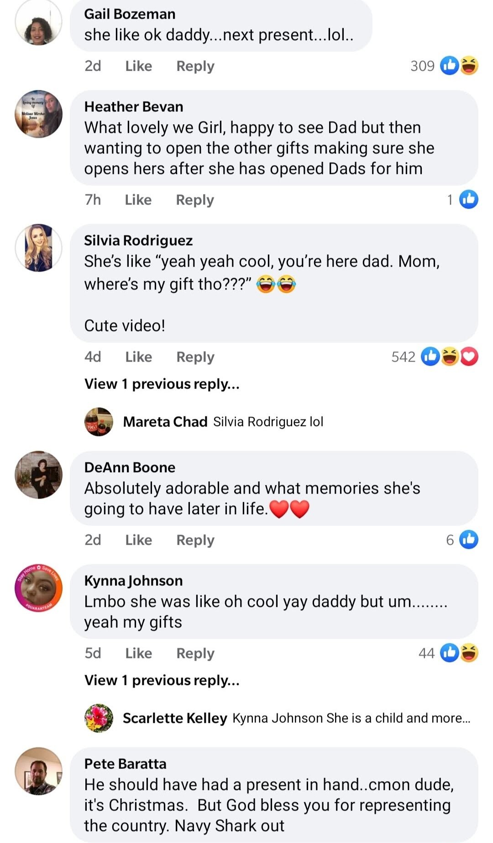Tap Silvia Rodriguez's profile photo
The image size is (493, 843).
pos(39,248)
